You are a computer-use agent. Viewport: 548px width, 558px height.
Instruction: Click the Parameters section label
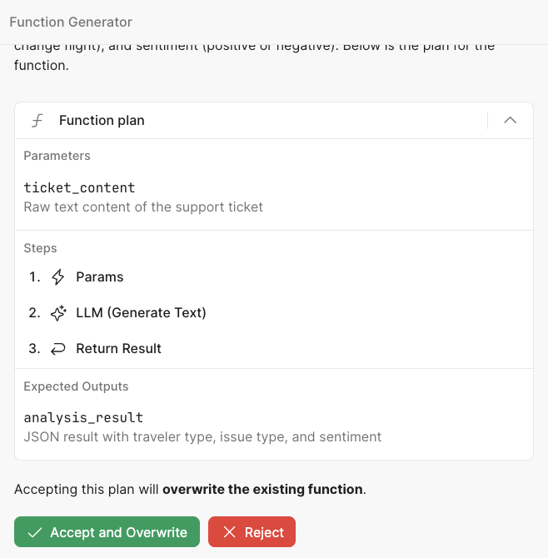pos(57,156)
